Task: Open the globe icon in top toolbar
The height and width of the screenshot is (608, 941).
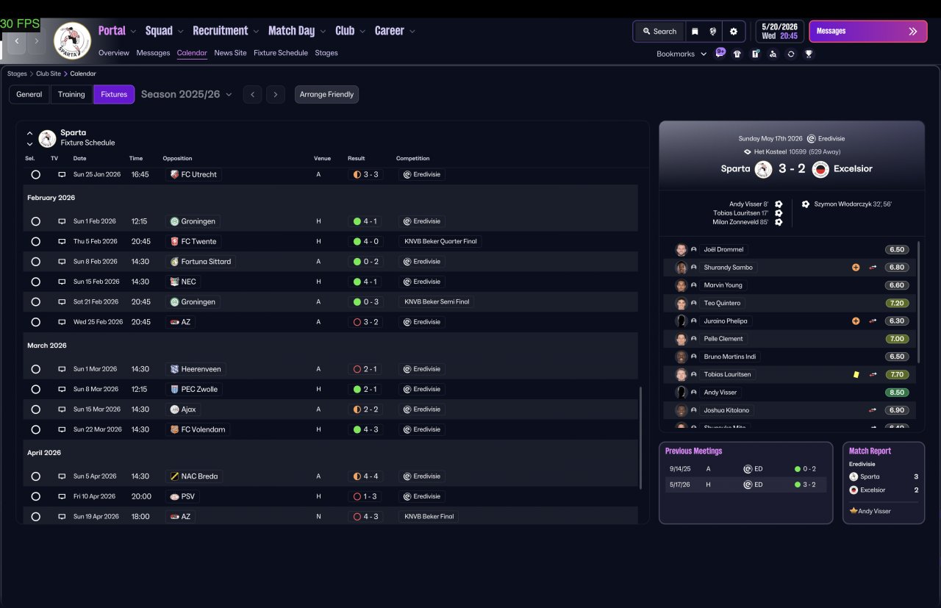Action: coord(713,32)
